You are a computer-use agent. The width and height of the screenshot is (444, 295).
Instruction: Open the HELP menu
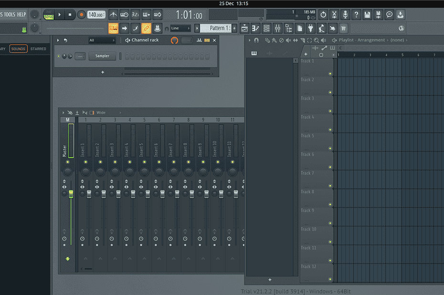(x=21, y=14)
